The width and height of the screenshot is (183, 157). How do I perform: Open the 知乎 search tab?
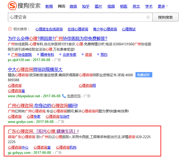point(86,6)
